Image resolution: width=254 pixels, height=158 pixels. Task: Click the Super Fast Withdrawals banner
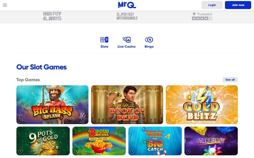127,16
